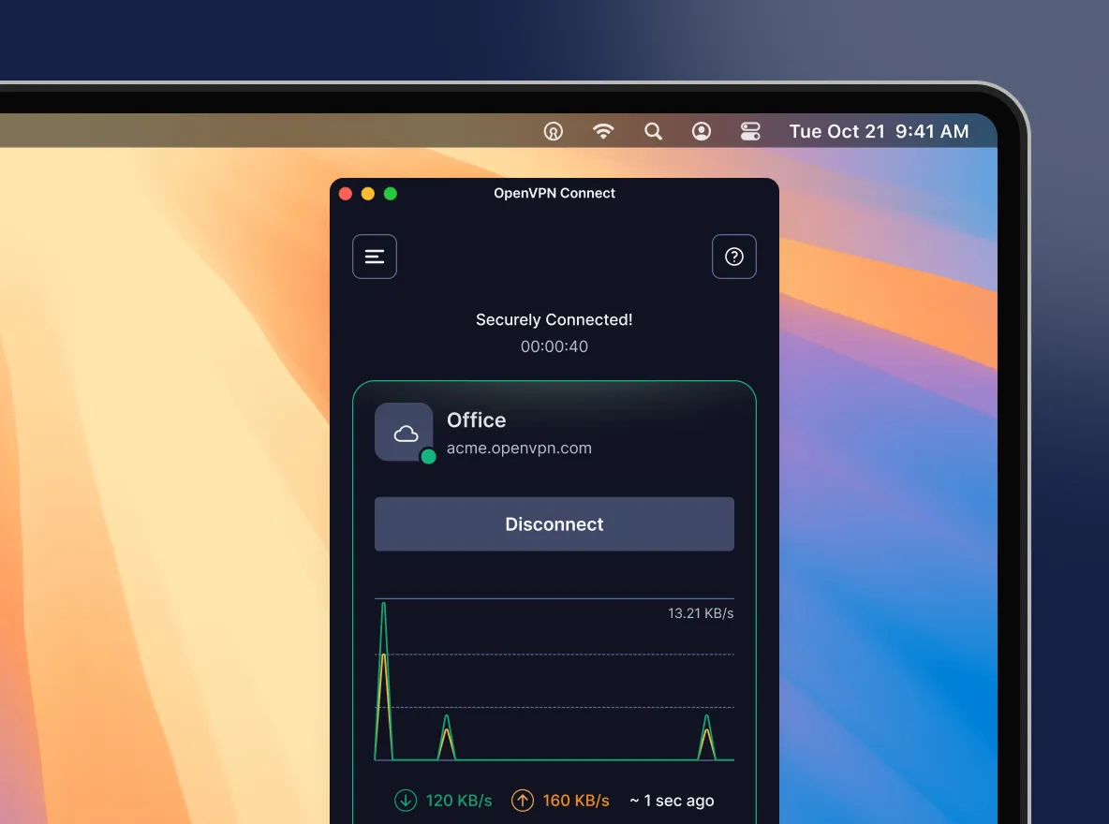Screen dimensions: 1109x824
Task: Open Spotlight search from the menu bar
Action: pos(653,132)
